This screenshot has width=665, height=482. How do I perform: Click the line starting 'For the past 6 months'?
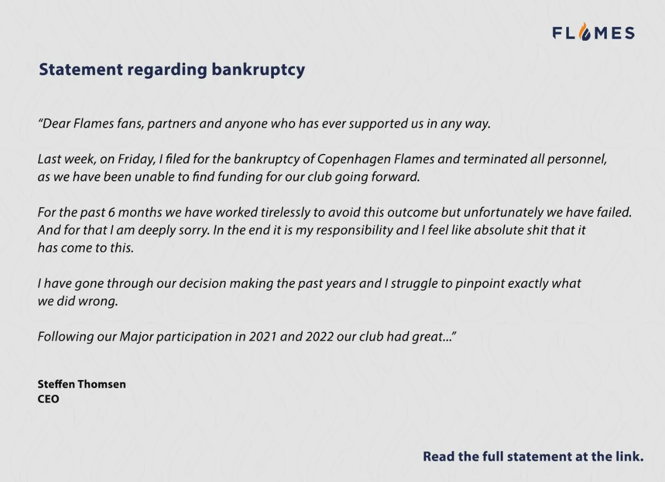point(334,212)
